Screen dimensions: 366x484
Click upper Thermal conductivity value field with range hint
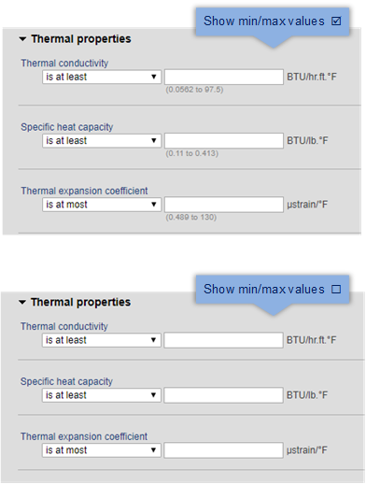pos(224,77)
